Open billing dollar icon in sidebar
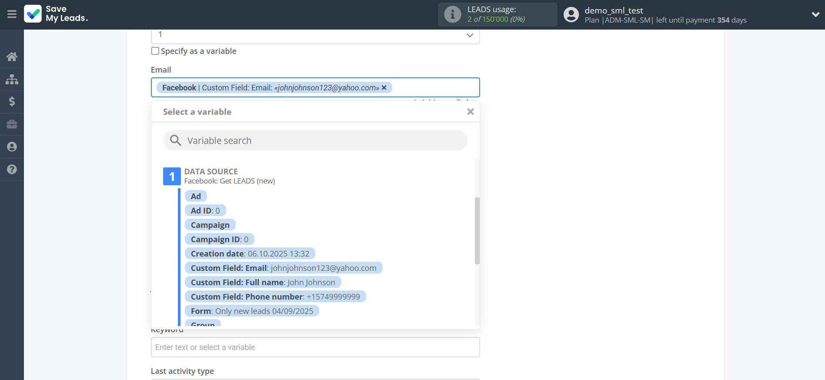This screenshot has height=380, width=825. (12, 102)
